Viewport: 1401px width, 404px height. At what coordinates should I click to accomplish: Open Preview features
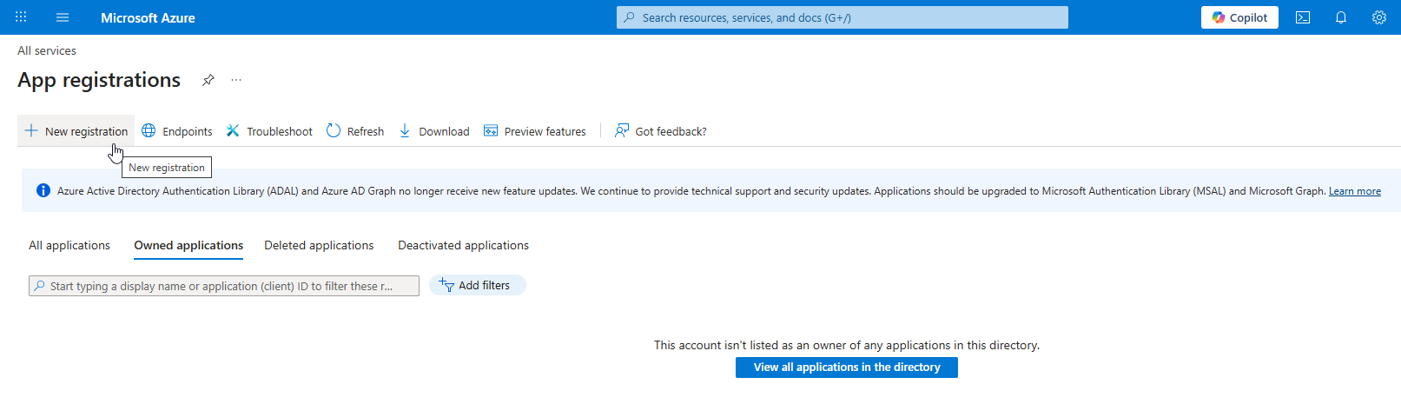(535, 131)
